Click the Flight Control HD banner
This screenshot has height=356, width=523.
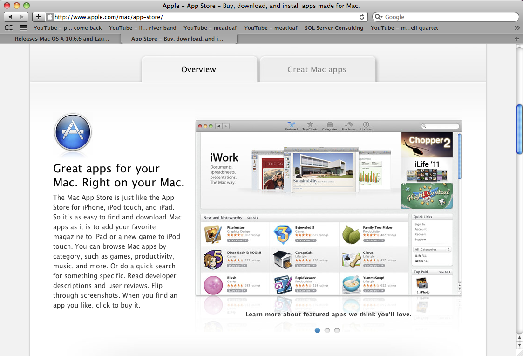tap(427, 196)
